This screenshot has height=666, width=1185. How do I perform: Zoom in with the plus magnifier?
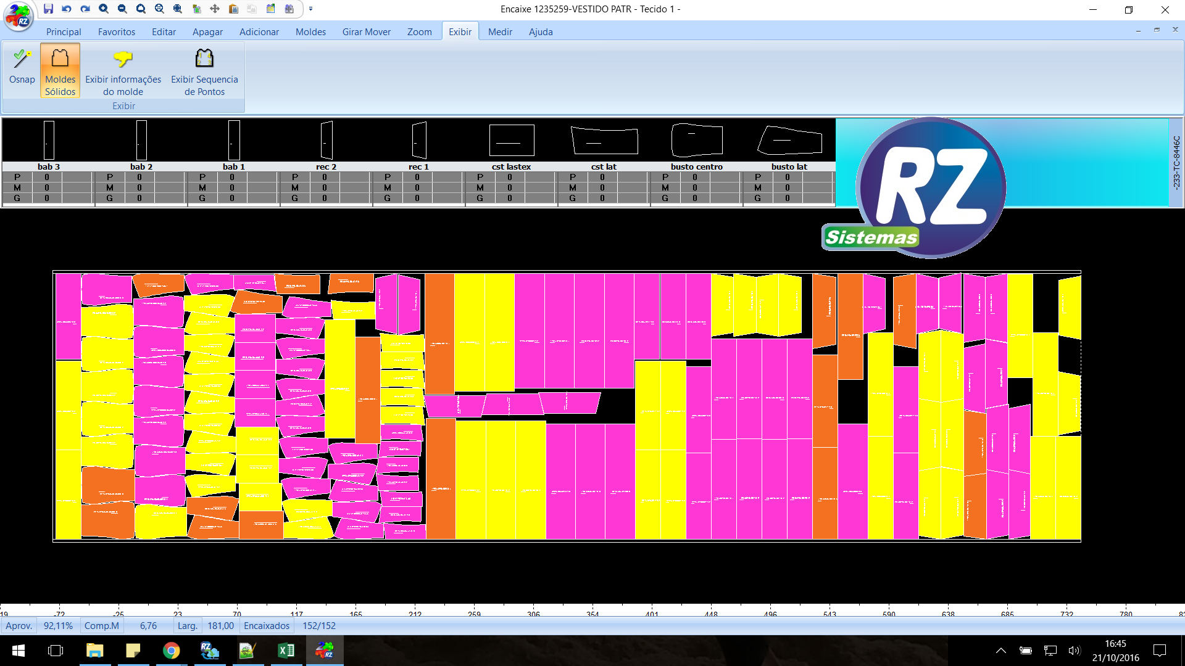(104, 9)
